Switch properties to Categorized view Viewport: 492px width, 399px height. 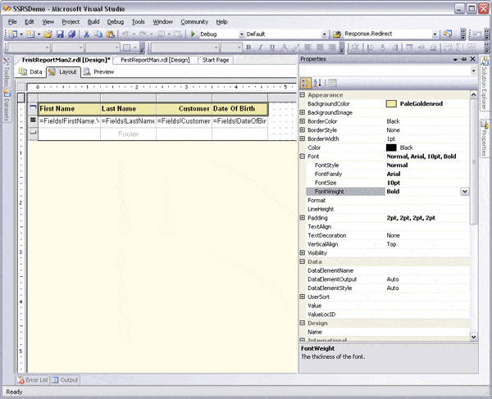(x=306, y=83)
